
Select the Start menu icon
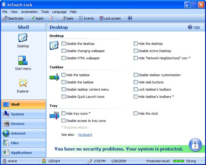tap(23, 61)
